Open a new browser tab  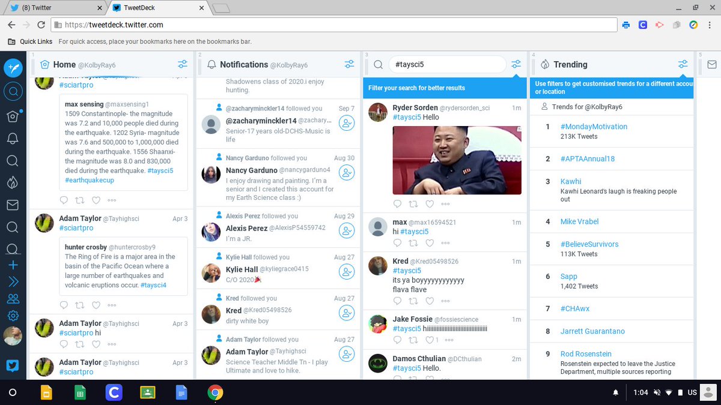(x=221, y=8)
